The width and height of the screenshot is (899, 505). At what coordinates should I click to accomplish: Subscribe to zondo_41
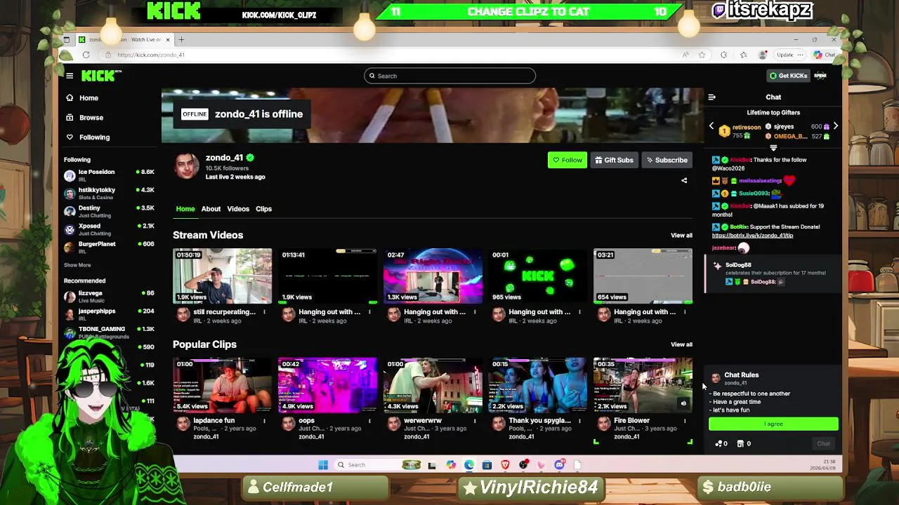pyautogui.click(x=667, y=160)
